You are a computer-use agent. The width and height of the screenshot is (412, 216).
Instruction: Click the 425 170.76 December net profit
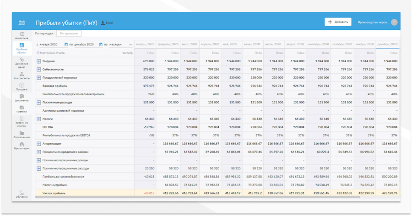(390, 194)
